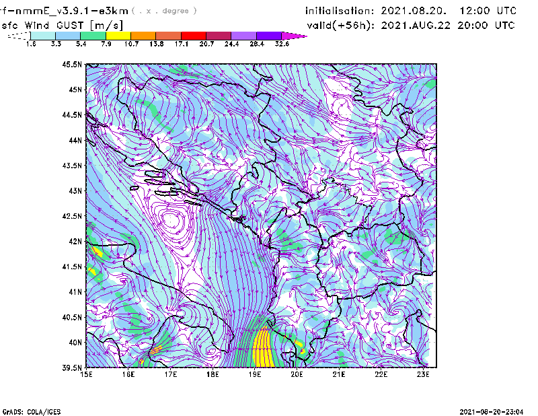This screenshot has height=416, width=538.
Task: Pick the salmon 13.8–17.1 legend swatch
Action: (169, 36)
